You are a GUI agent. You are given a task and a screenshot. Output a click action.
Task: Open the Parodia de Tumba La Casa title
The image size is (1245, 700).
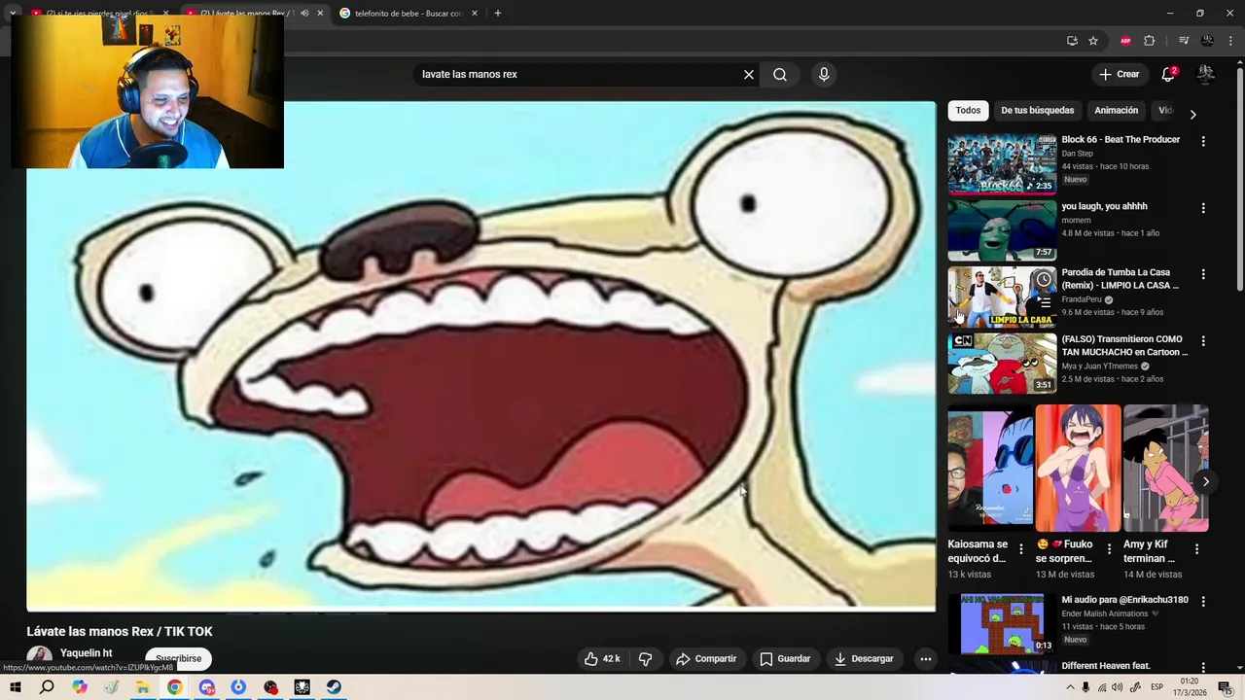(1120, 279)
